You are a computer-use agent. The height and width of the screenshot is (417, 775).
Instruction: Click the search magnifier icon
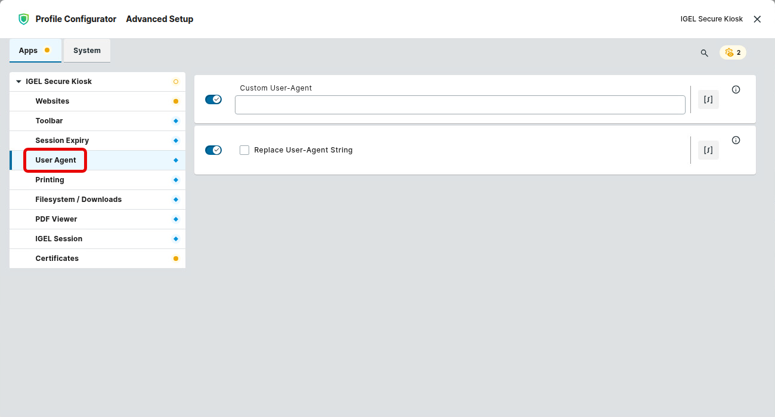click(x=704, y=53)
